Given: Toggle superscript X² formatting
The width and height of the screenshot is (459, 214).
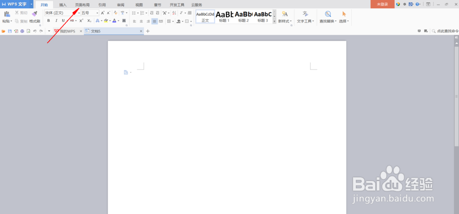Looking at the screenshot, I should pos(81,21).
